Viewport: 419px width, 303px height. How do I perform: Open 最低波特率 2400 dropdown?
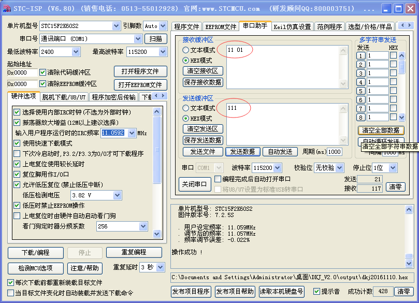(x=76, y=52)
